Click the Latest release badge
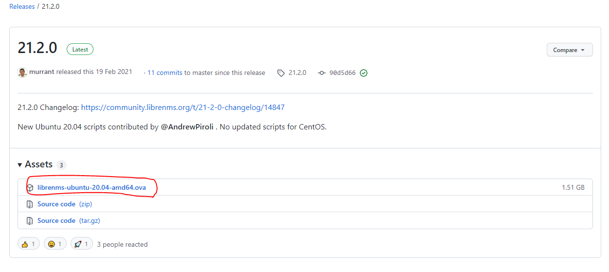 pos(80,49)
